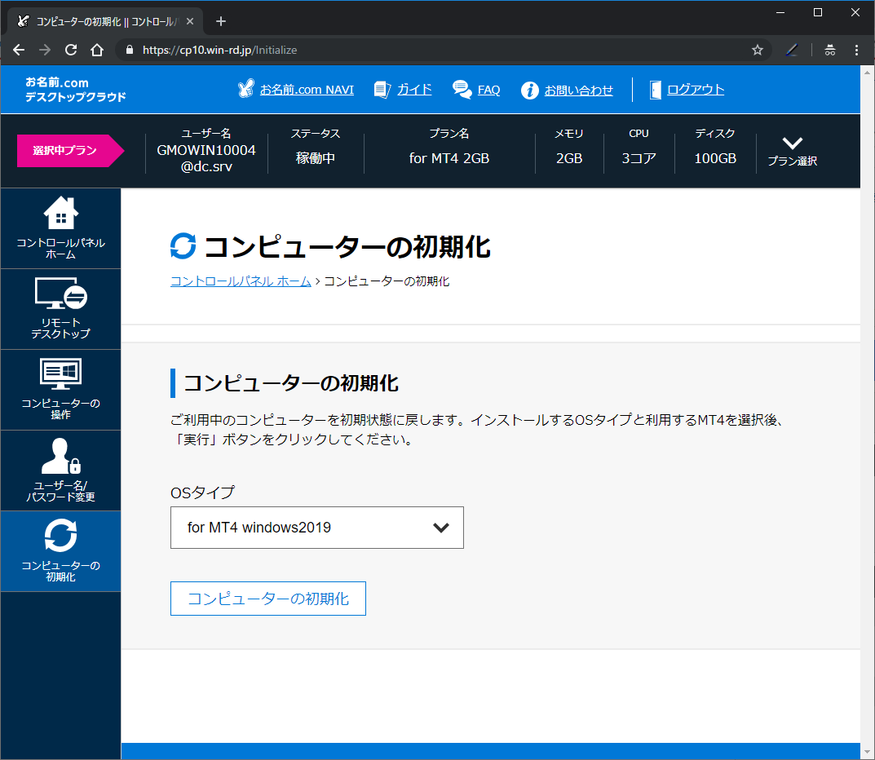Viewport: 875px width, 760px height.
Task: Click the guide document icon
Action: [382, 90]
